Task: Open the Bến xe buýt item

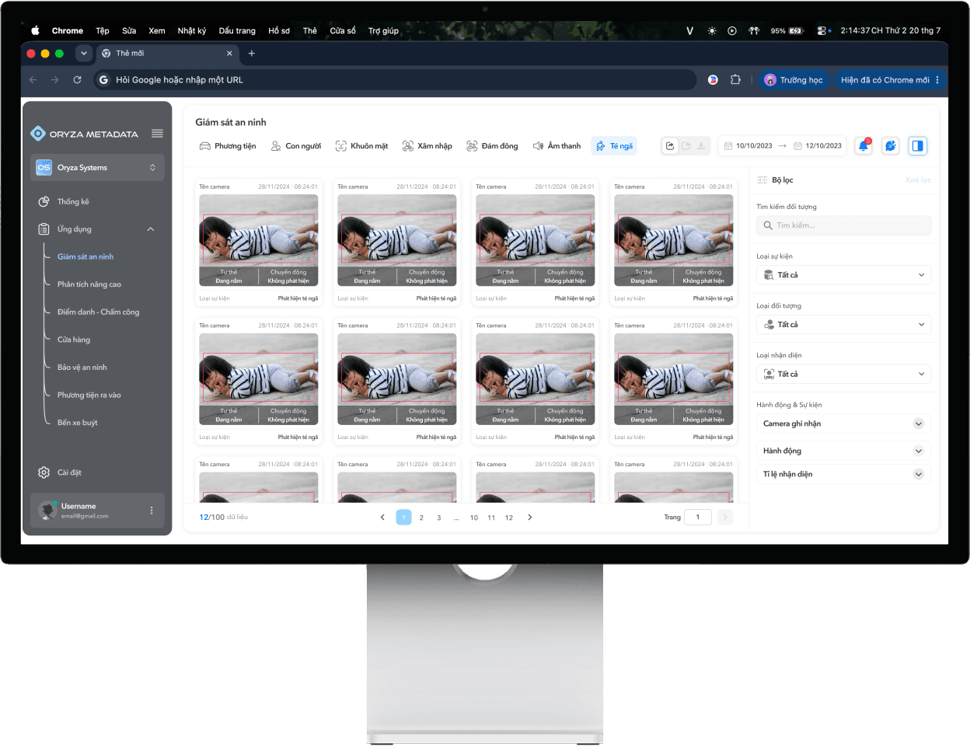Action: pyautogui.click(x=78, y=423)
